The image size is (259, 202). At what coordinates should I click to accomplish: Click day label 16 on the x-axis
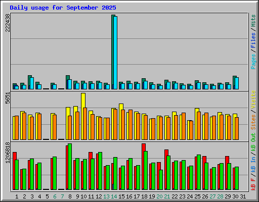tap(129, 196)
